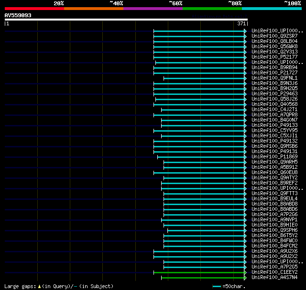Select the UniRef100_B9N3J6 entry
The width and height of the screenshot is (306, 290).
tap(274, 83)
